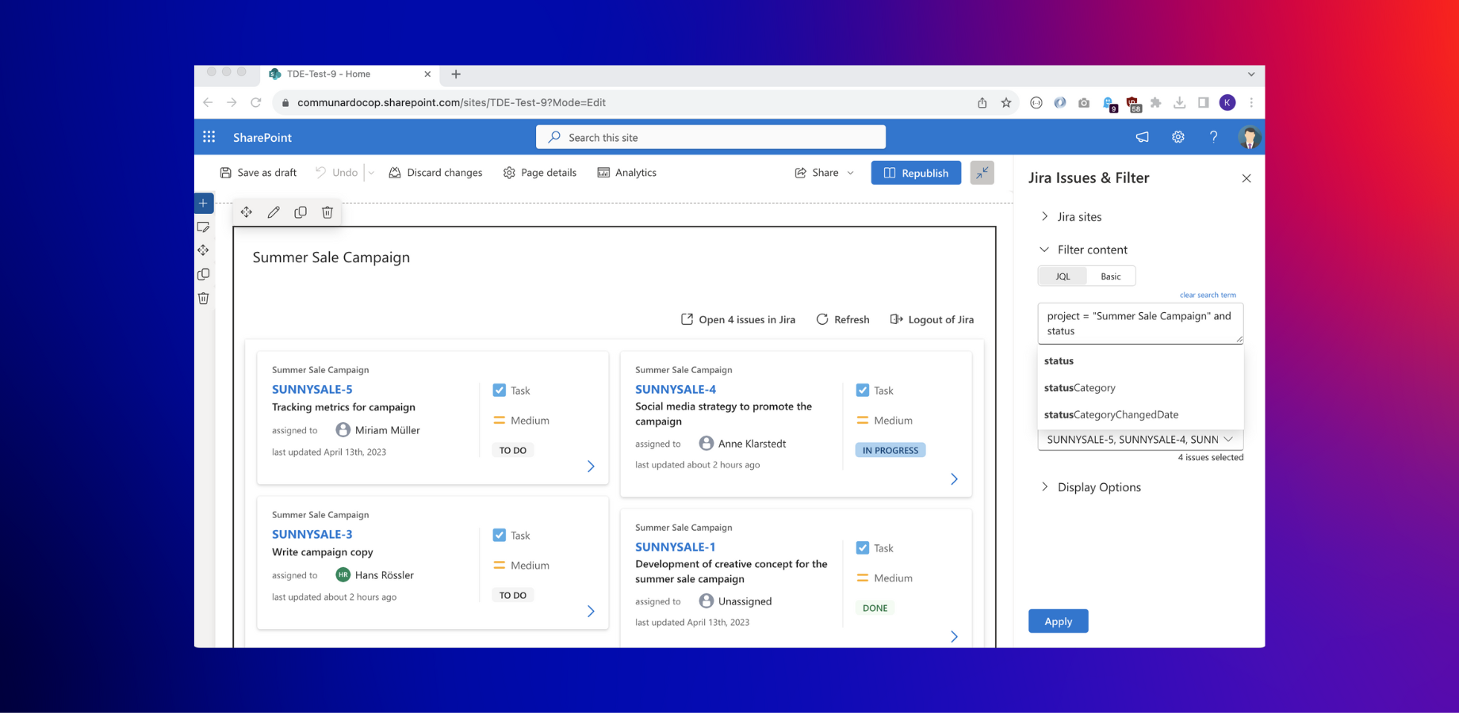1459x713 pixels.
Task: Open SharePoint settings gear
Action: (x=1178, y=137)
